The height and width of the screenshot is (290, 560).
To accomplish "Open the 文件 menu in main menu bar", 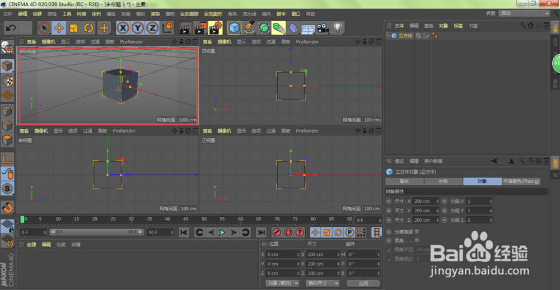I will tap(8, 14).
